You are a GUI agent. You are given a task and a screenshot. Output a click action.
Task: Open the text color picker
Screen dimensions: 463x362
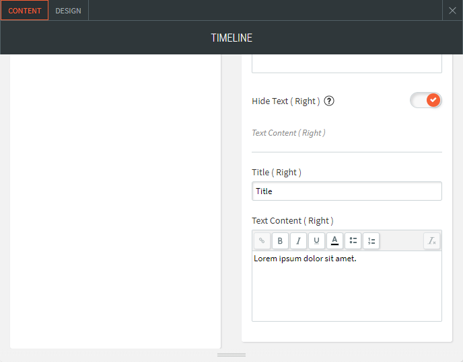coord(334,241)
